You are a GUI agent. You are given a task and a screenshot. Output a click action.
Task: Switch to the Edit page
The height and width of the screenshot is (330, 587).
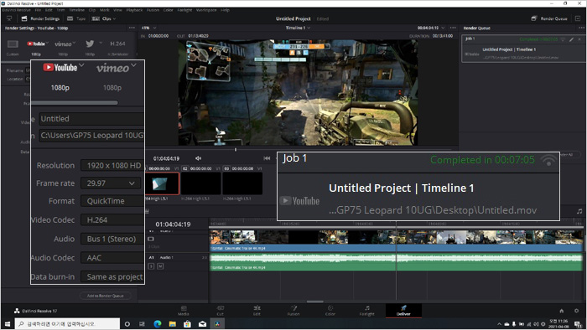coord(257,311)
